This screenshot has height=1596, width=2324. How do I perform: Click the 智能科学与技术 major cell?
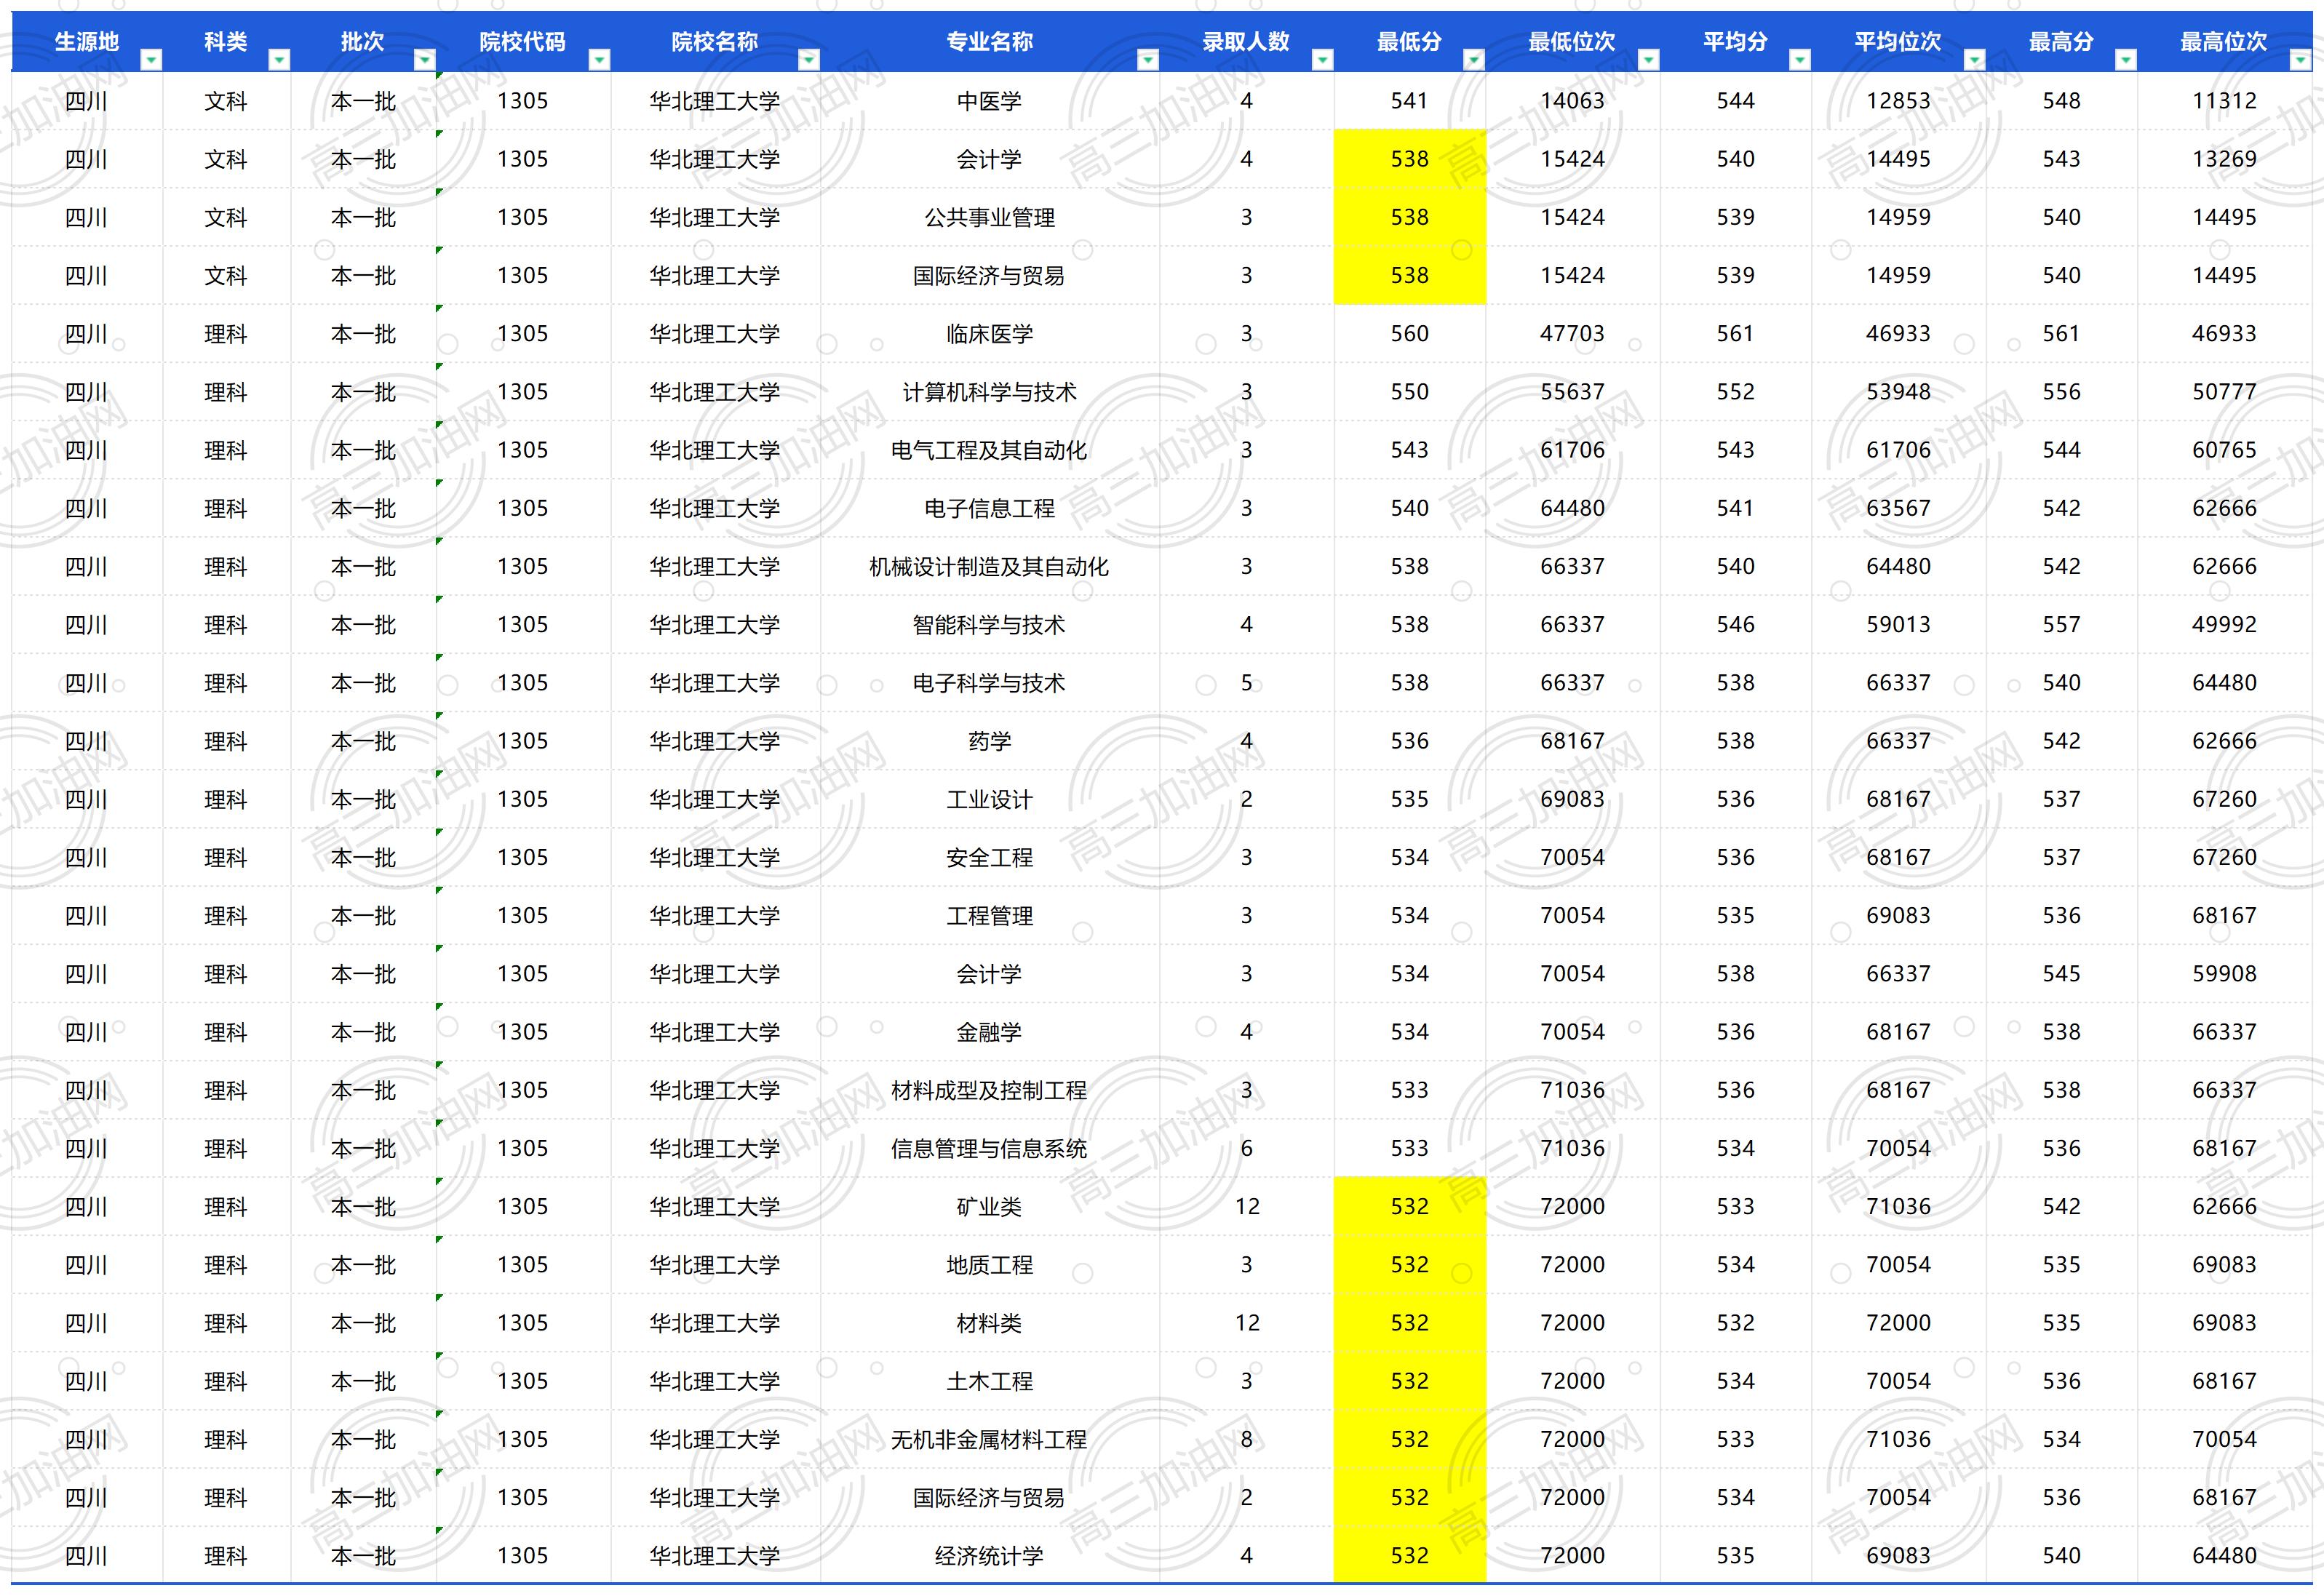pyautogui.click(x=989, y=625)
